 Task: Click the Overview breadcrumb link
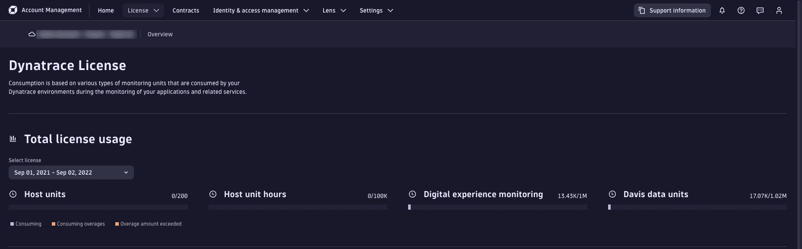(x=160, y=34)
